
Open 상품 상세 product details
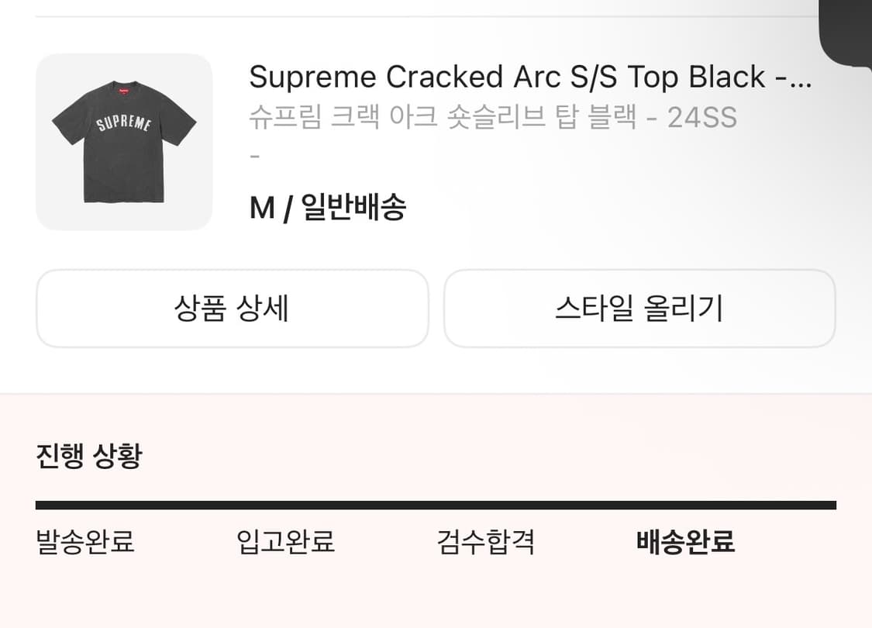(232, 309)
